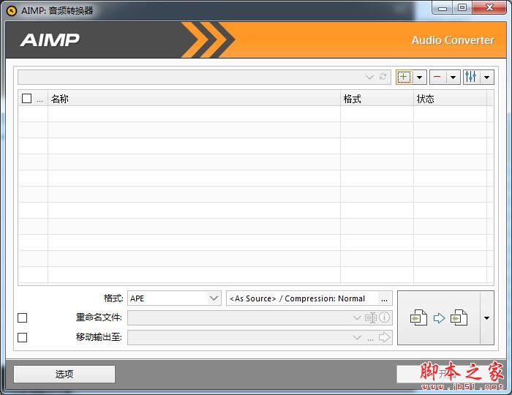The image size is (512, 395).
Task: Click the refresh icon beside top combo box
Action: (x=383, y=77)
